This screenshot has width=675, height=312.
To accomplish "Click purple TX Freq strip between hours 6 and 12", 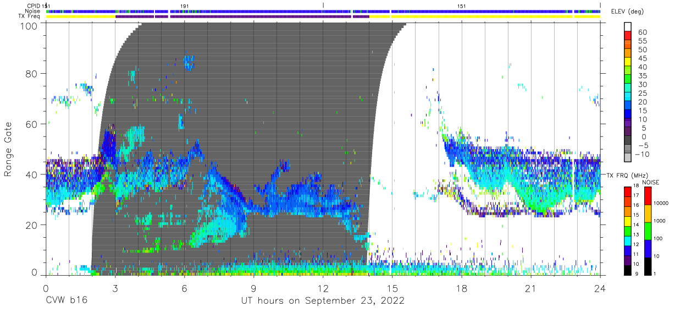I will [x=260, y=17].
